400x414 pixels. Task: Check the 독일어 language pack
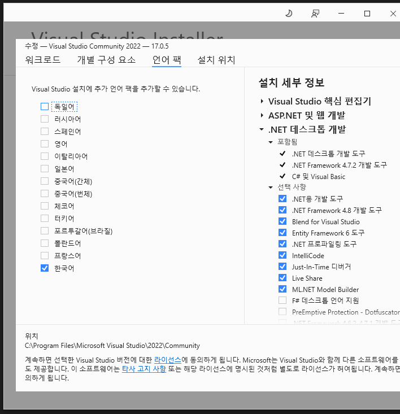45,106
